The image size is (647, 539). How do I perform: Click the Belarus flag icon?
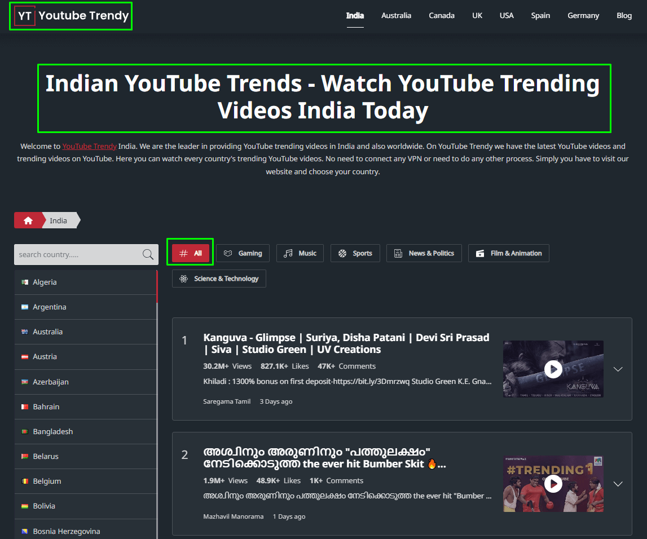(25, 456)
